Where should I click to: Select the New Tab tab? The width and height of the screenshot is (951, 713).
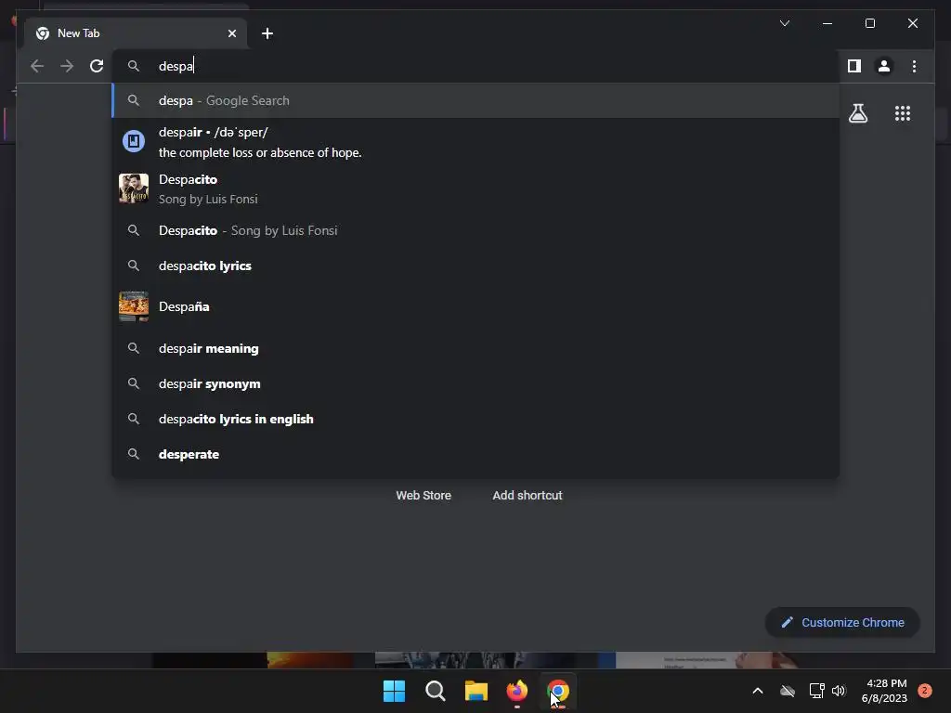136,33
